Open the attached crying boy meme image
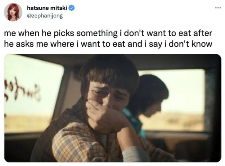The height and width of the screenshot is (166, 225). [113, 108]
